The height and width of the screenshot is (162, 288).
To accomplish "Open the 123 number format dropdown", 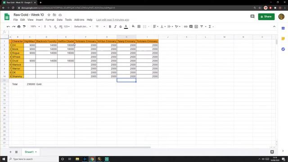I will pyautogui.click(x=67, y=27).
